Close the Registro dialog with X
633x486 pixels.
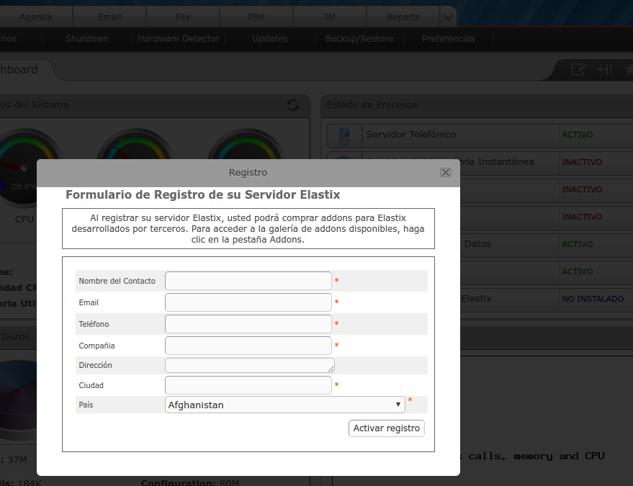445,173
